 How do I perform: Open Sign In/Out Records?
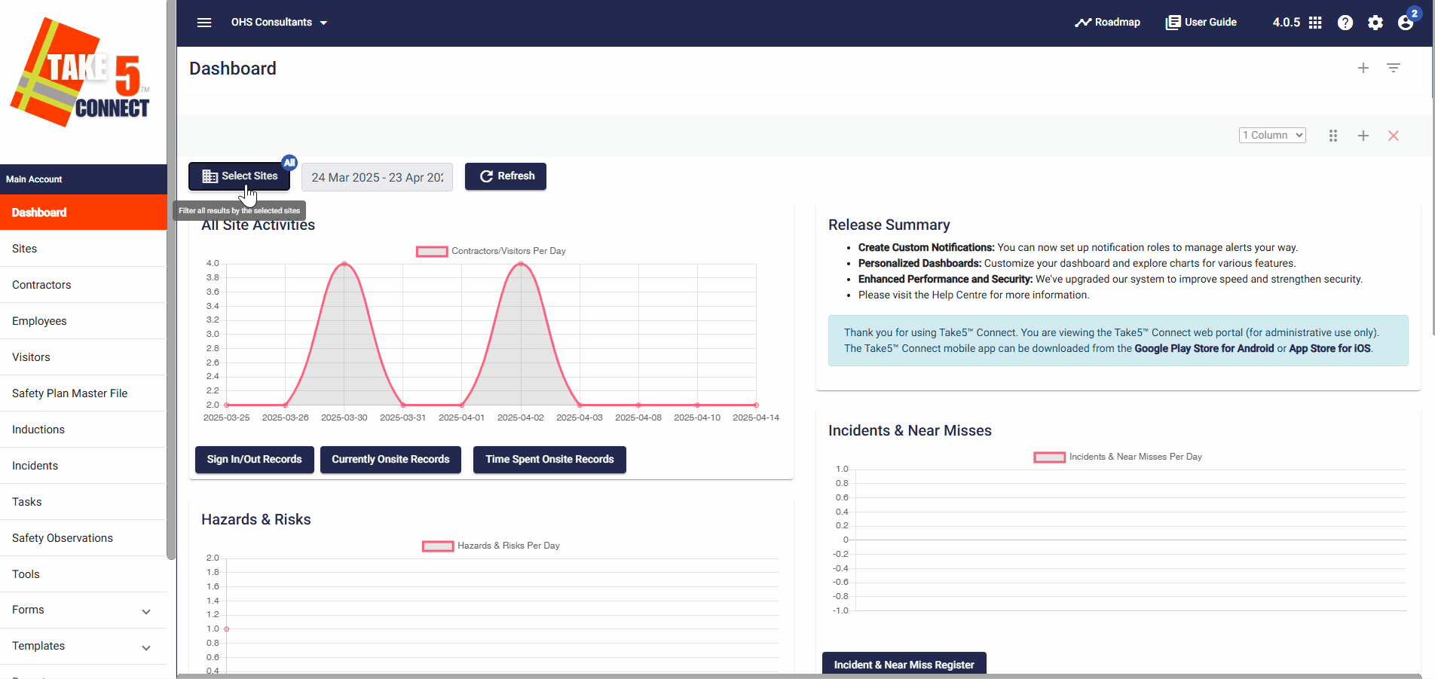[255, 460]
